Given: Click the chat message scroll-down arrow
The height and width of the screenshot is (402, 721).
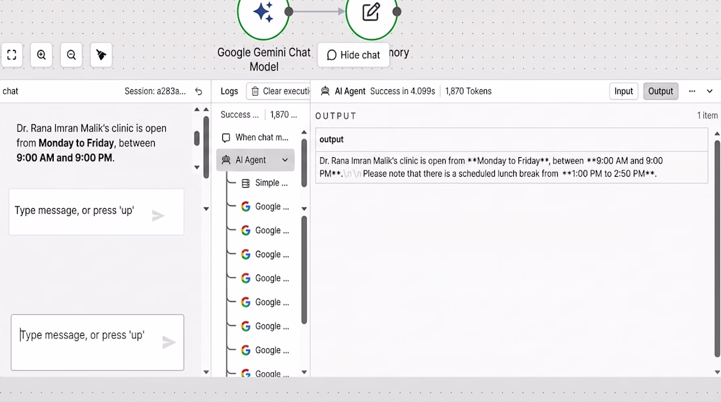Looking at the screenshot, I should click(x=197, y=167).
